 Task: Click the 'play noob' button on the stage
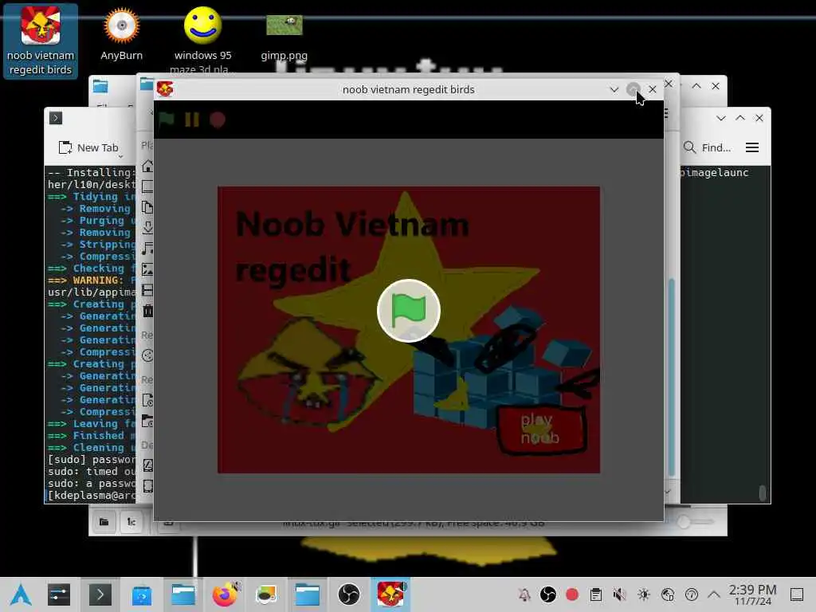coord(541,429)
